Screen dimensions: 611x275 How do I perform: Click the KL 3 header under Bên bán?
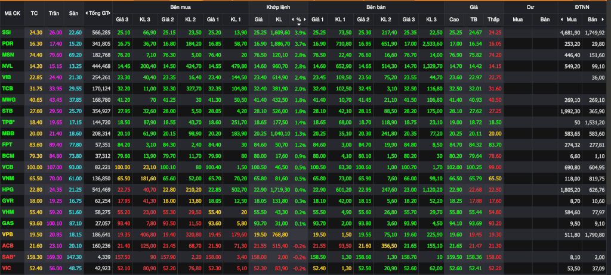tap(431, 19)
